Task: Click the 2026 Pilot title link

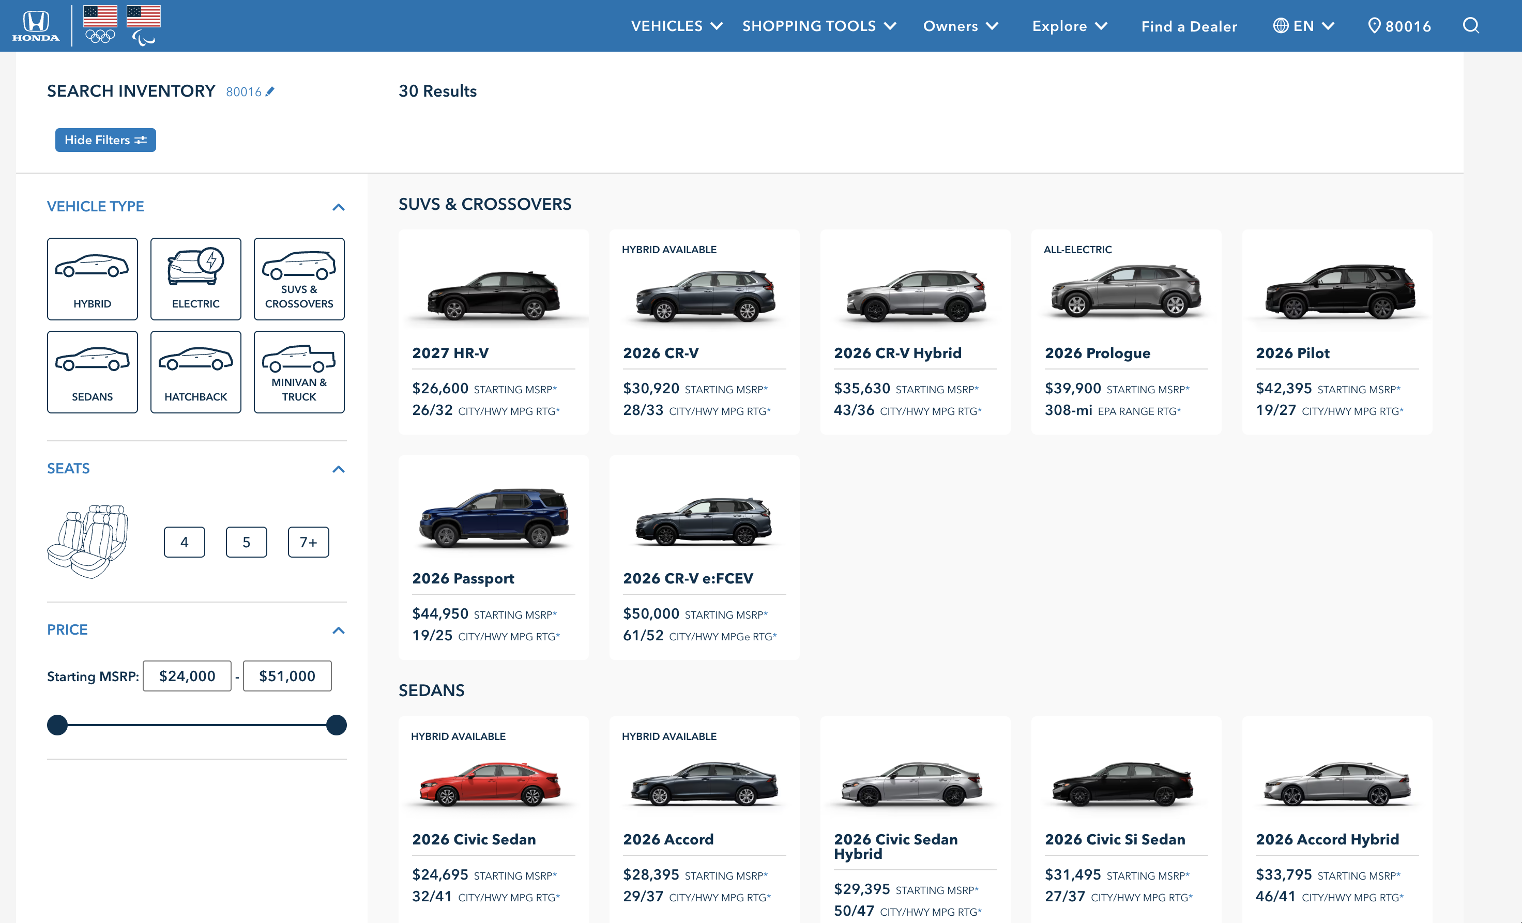Action: click(x=1293, y=353)
